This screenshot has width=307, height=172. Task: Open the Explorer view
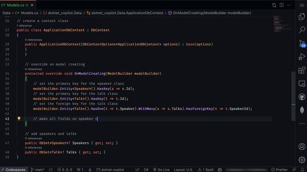coord(302,17)
